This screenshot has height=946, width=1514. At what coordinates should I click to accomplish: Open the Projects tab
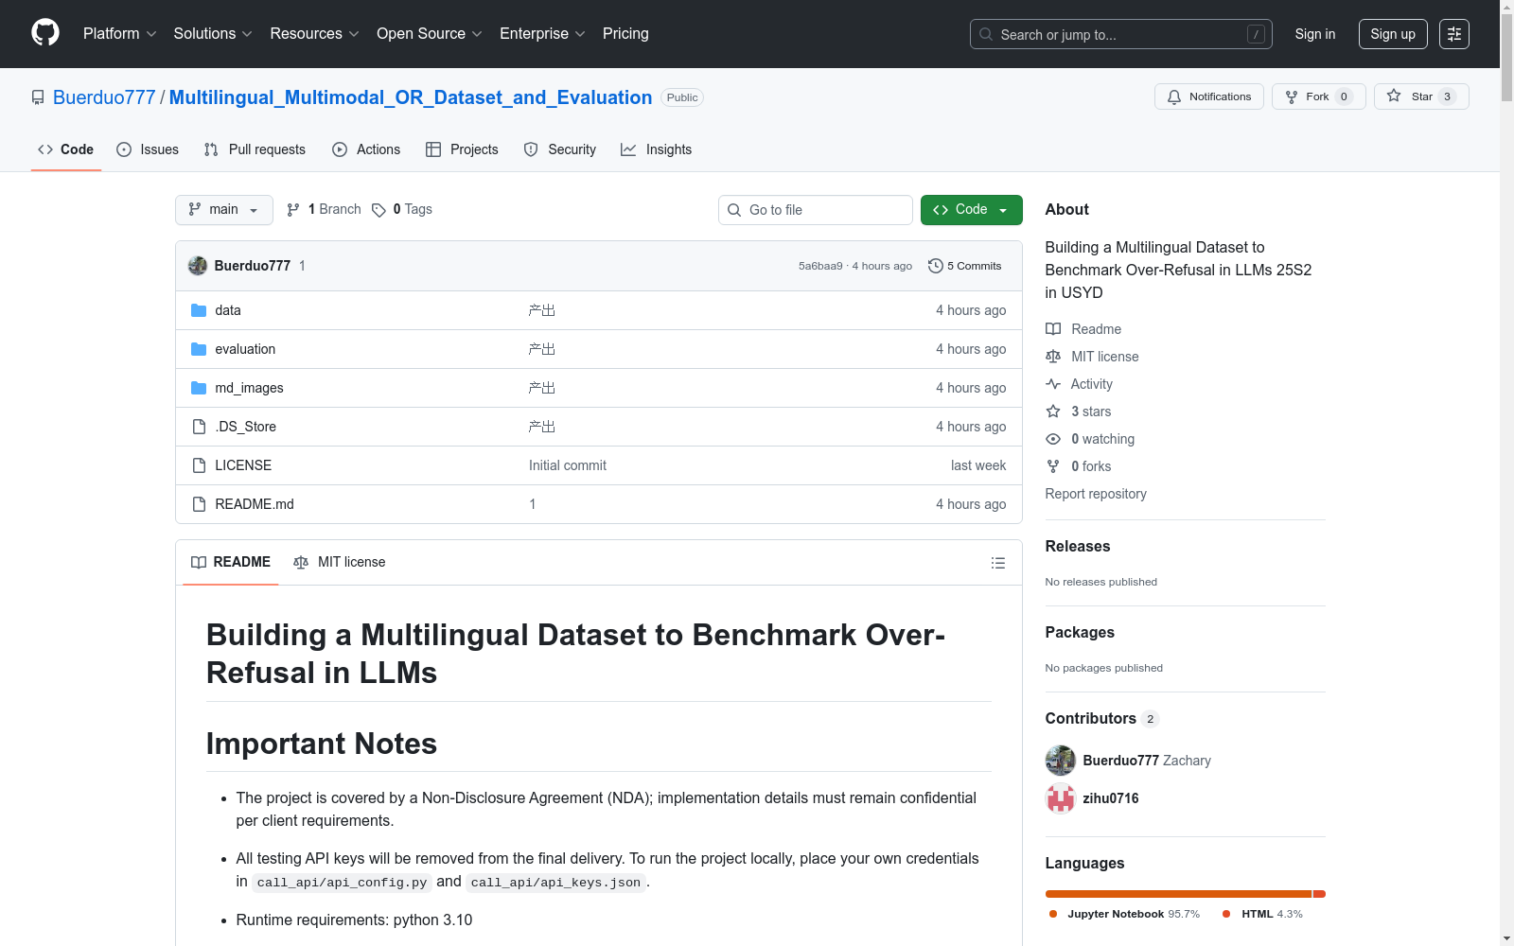(x=462, y=149)
